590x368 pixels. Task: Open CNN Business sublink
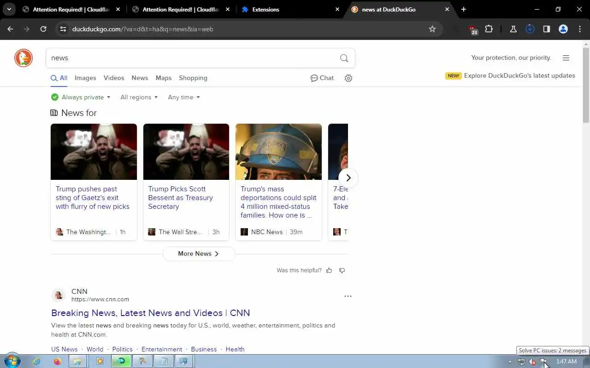(204, 349)
